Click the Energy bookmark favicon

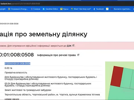coord(9,9)
